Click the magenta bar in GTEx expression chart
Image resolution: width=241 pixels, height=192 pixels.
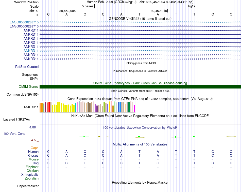[x=134, y=109]
